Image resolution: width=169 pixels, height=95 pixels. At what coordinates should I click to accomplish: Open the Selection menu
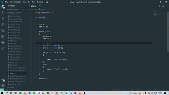(18, 2)
